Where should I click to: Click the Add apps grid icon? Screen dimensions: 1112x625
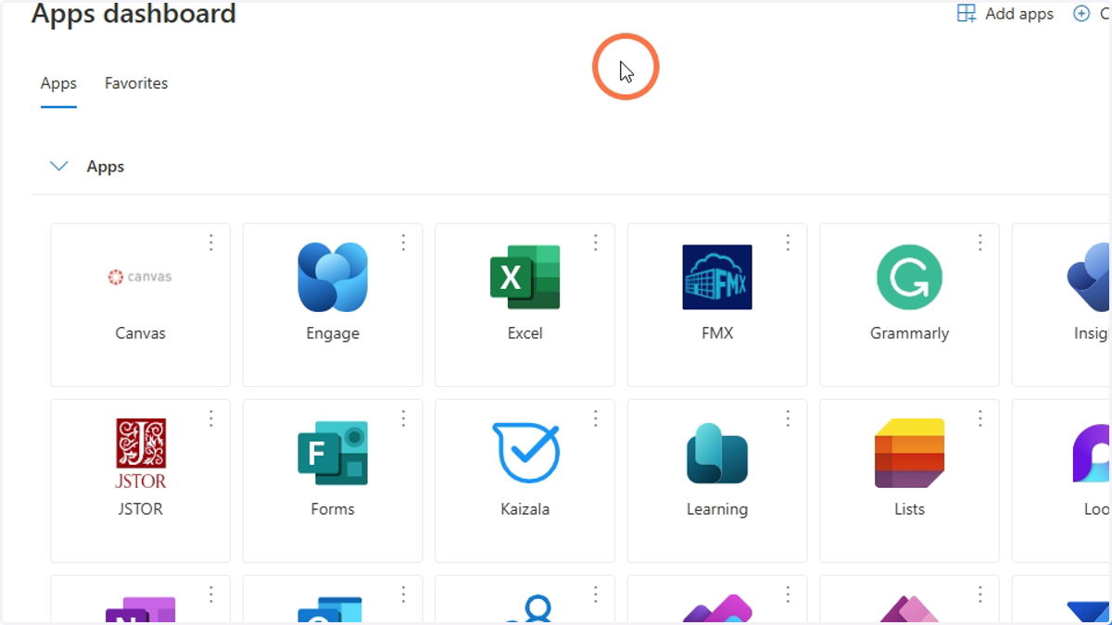967,13
